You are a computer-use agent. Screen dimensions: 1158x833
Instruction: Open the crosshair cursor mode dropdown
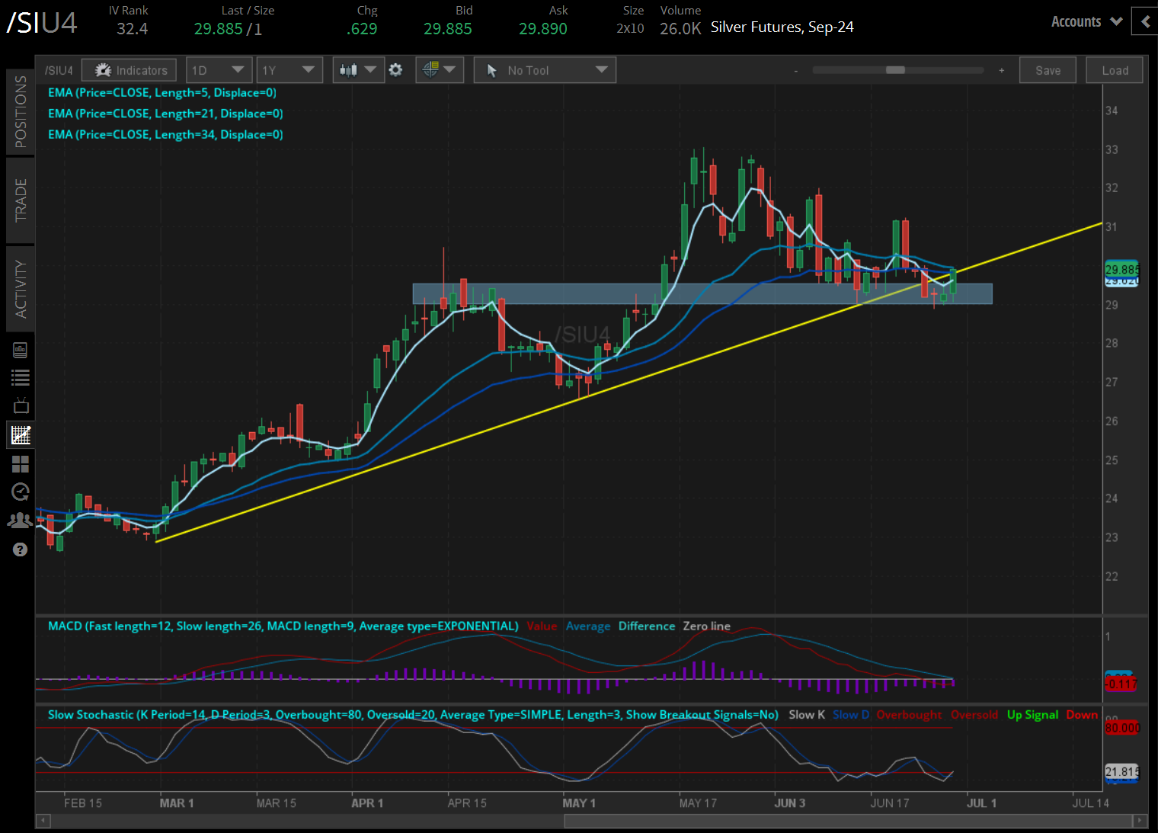coord(440,70)
